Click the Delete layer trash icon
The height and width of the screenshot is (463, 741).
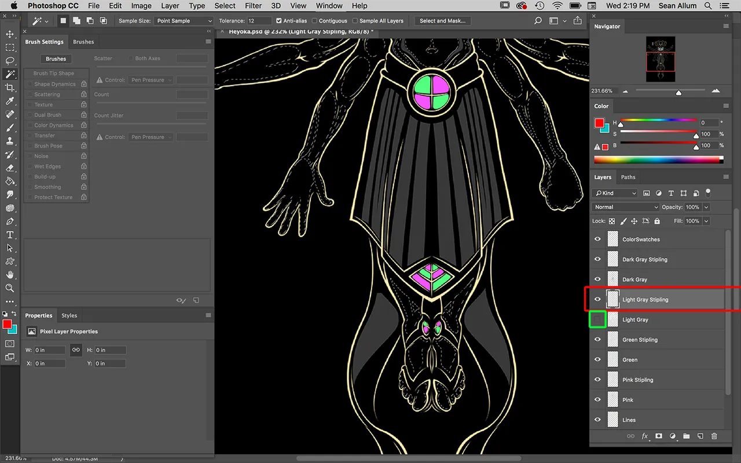pyautogui.click(x=714, y=436)
